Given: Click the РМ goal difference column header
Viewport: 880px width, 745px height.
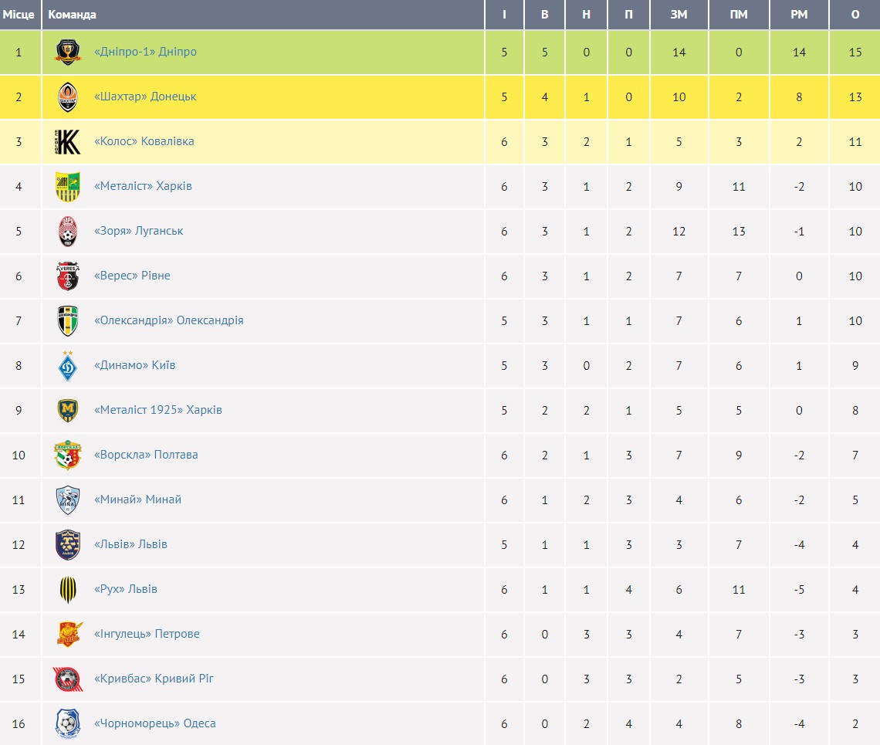Looking at the screenshot, I should (x=799, y=15).
